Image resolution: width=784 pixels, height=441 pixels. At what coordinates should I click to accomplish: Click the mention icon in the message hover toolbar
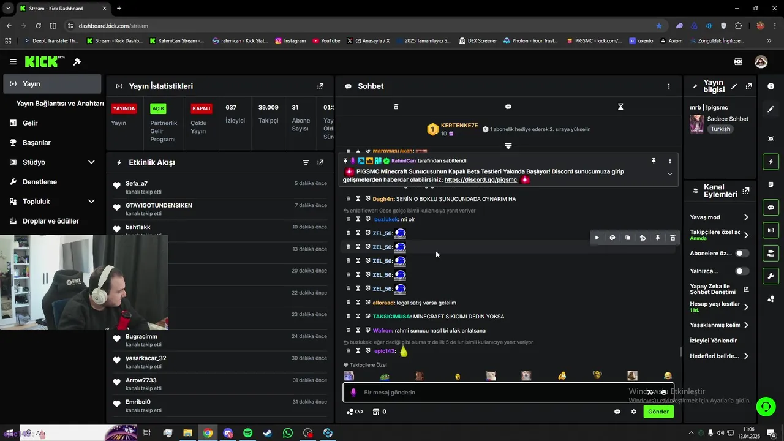pos(612,238)
